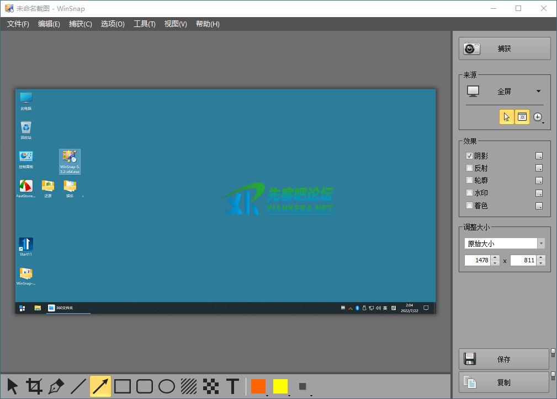Image resolution: width=557 pixels, height=399 pixels.
Task: Select the ellipse shape tool
Action: pyautogui.click(x=167, y=386)
